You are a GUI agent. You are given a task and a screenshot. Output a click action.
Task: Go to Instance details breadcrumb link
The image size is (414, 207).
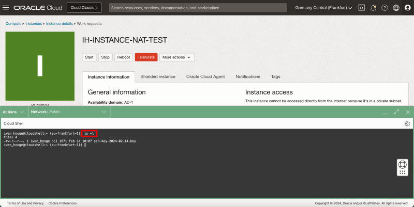click(60, 23)
